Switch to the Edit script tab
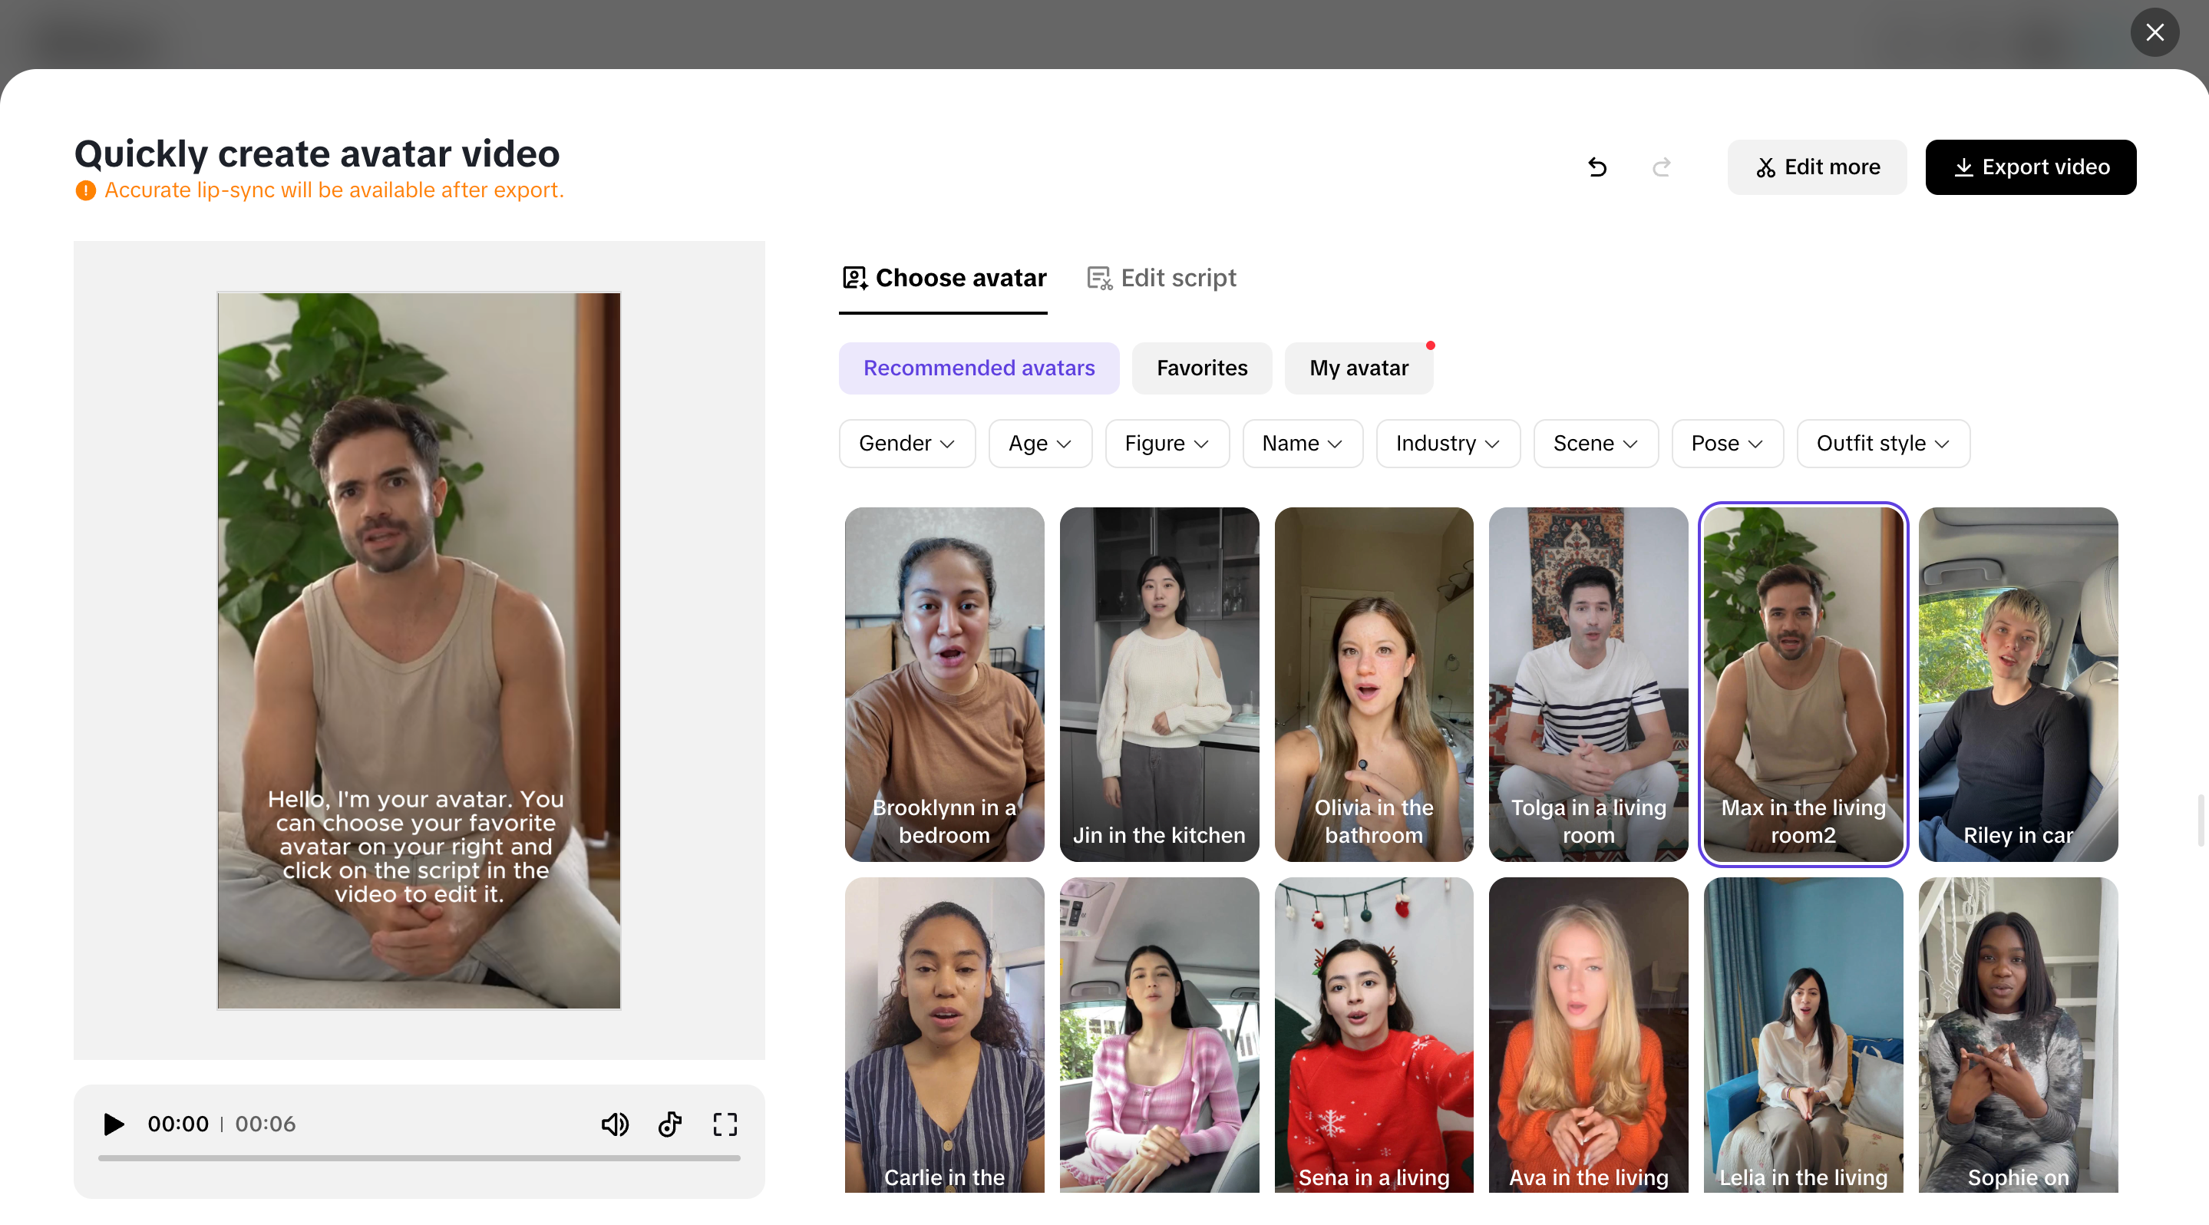 (1161, 278)
